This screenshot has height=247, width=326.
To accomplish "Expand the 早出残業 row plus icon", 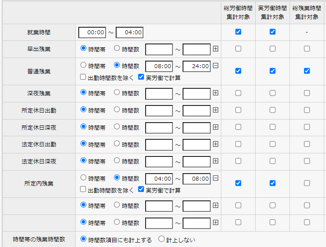I will [216, 49].
